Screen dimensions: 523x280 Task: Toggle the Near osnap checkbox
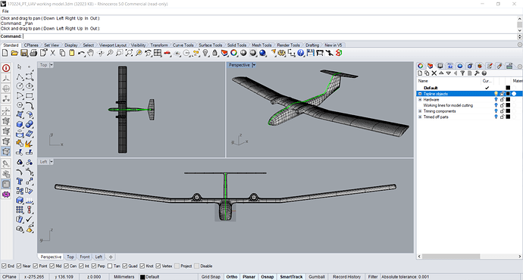19,266
